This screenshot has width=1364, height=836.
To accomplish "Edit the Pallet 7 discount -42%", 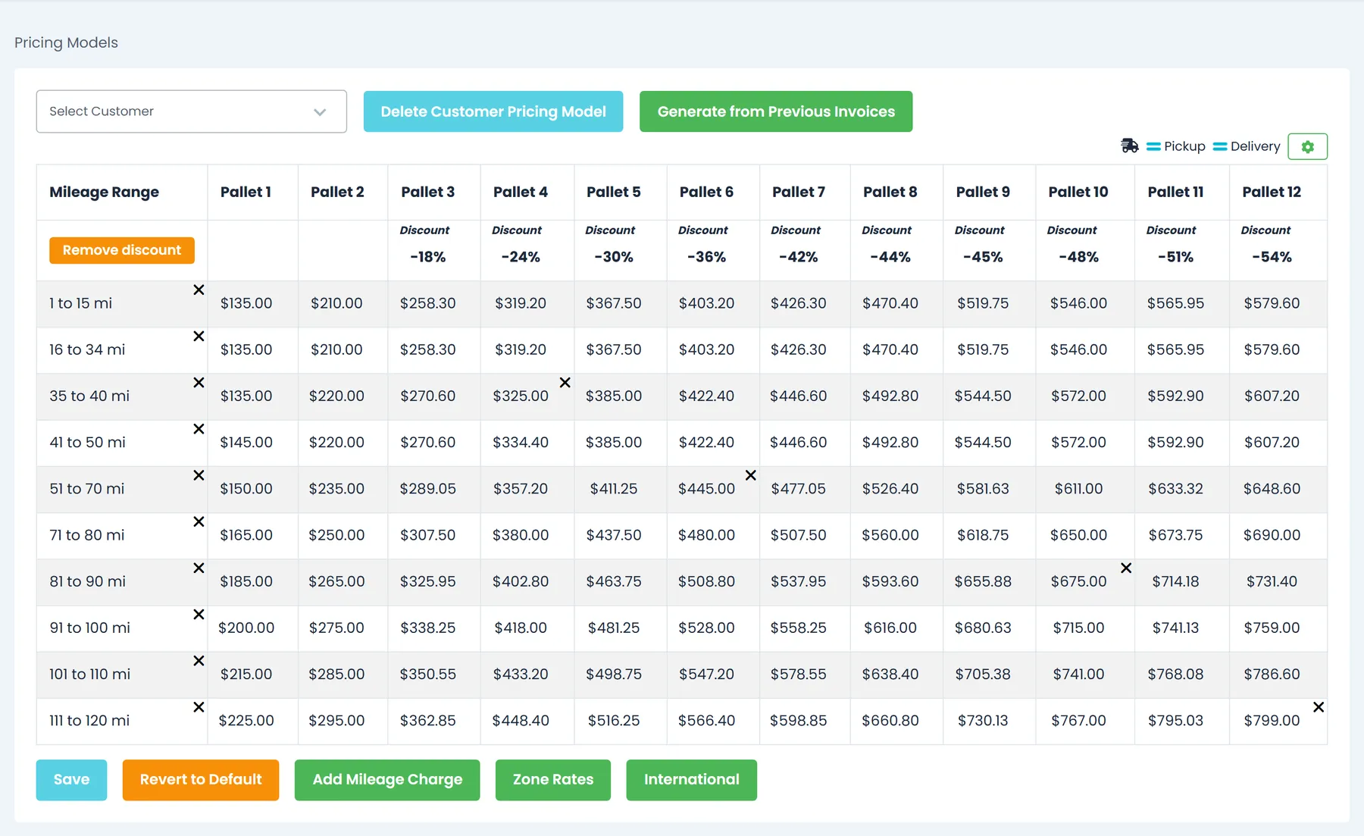I will click(799, 257).
